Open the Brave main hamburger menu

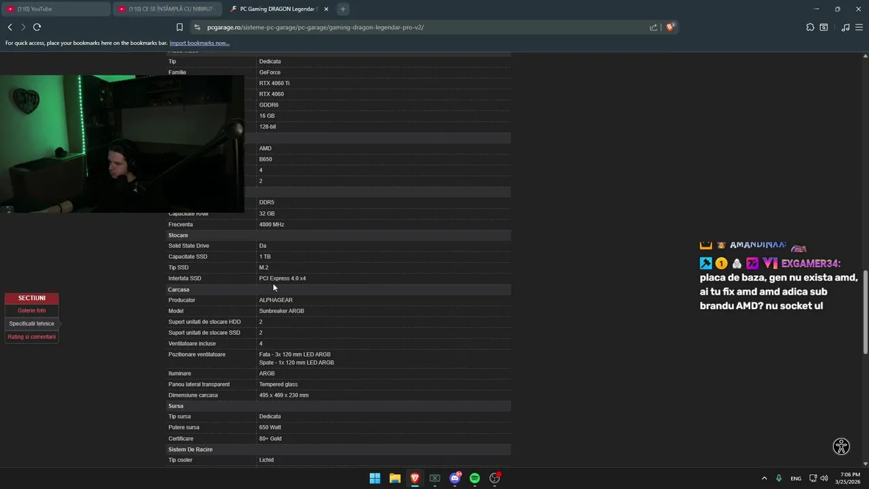point(859,27)
